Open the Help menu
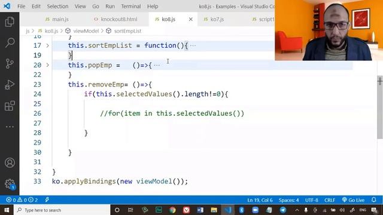The image size is (383, 215). point(153,7)
